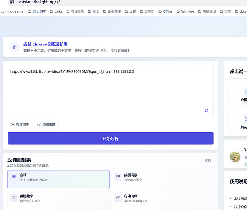The width and height of the screenshot is (247, 210).
Task: Toggle the 深度思考 deep thinking option
Action: click(20, 125)
